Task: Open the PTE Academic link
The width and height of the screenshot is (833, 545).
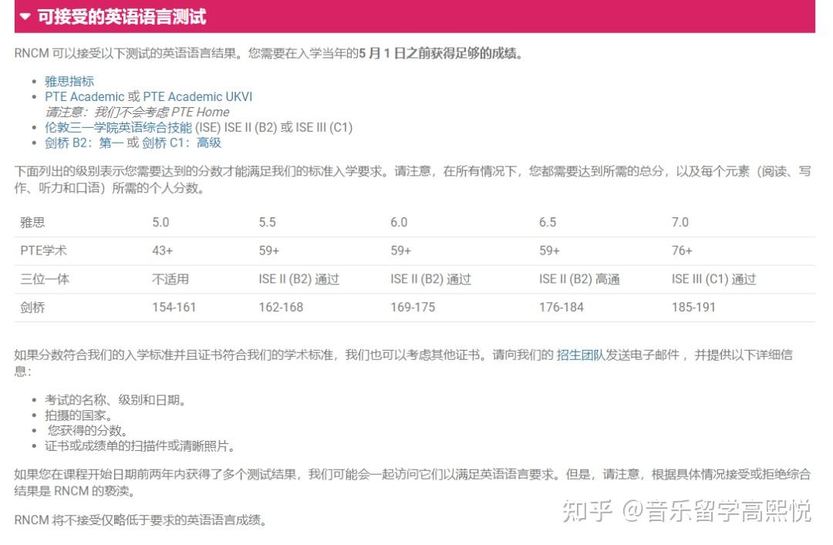Action: point(84,96)
